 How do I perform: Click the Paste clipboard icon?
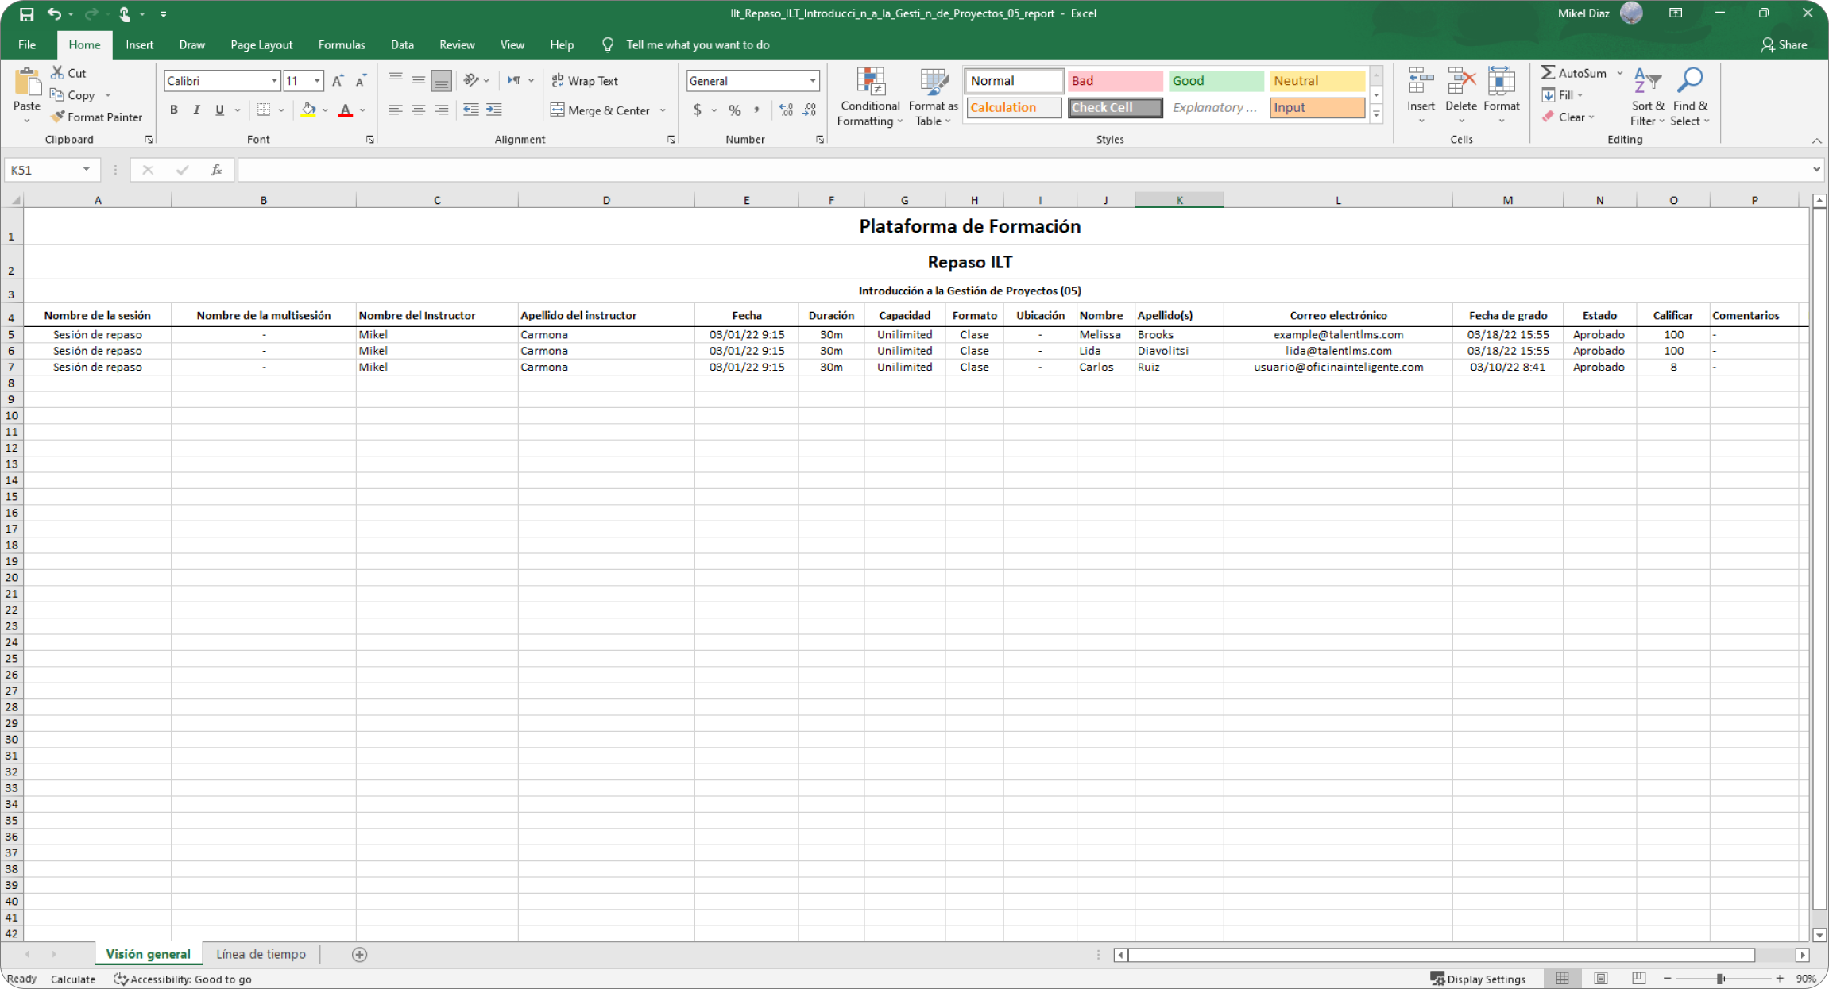[x=27, y=83]
